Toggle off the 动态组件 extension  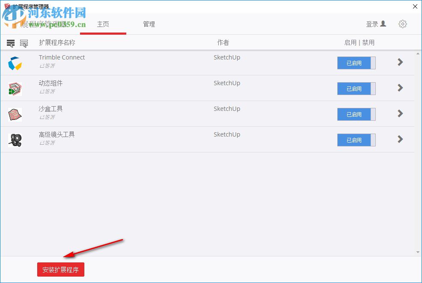click(356, 89)
